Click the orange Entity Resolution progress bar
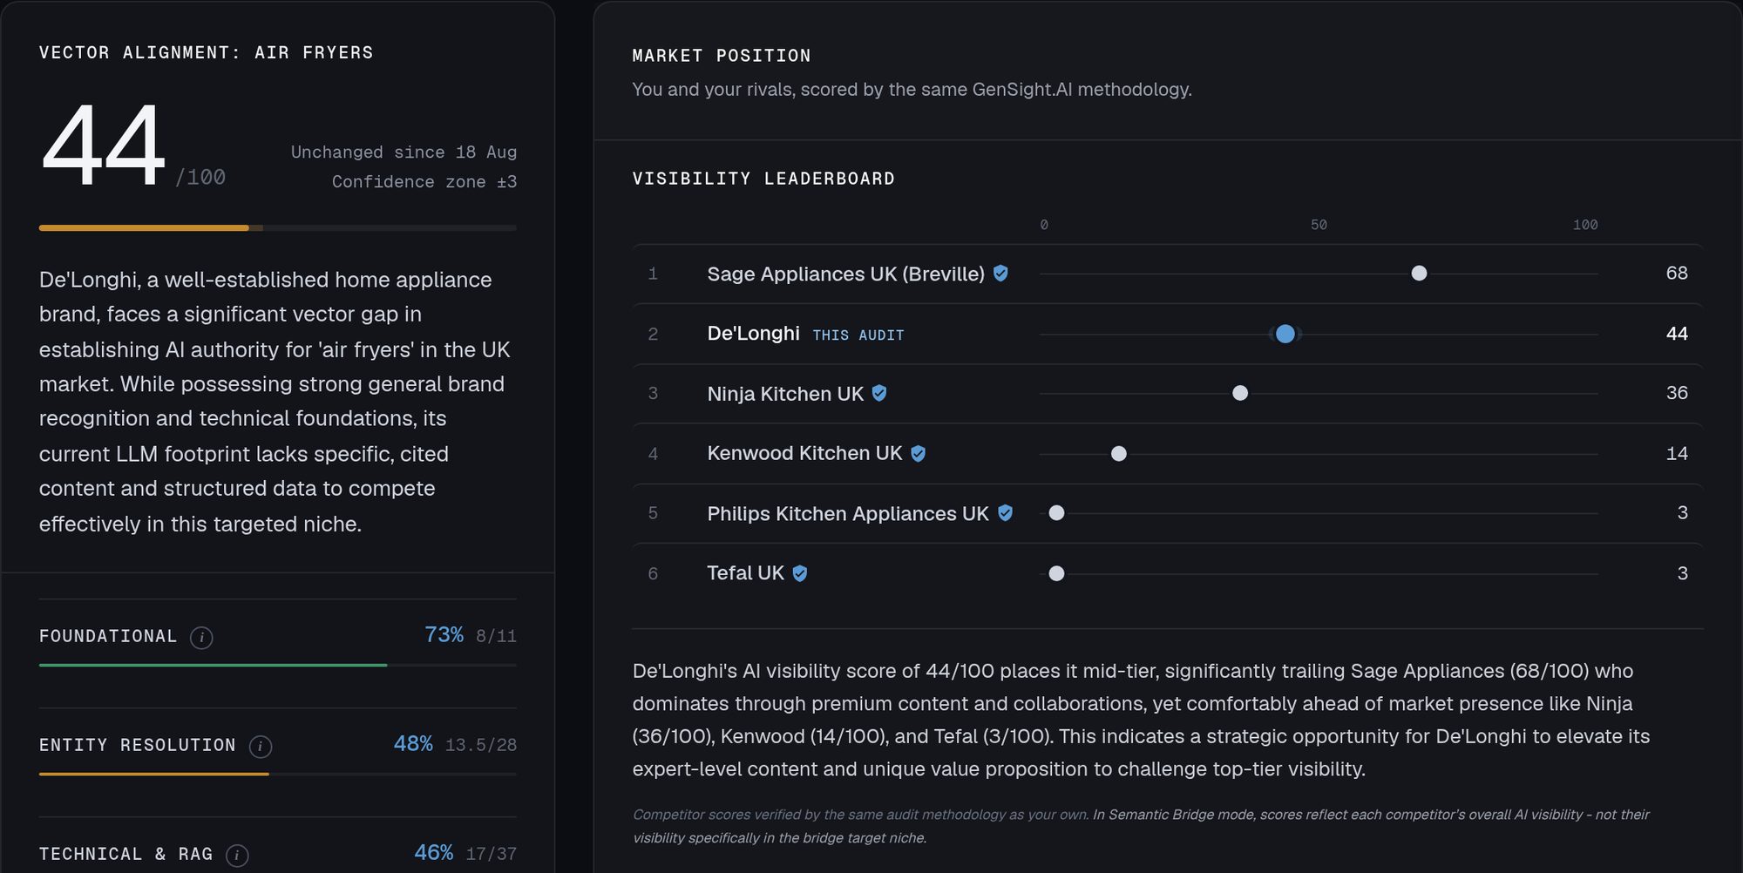The width and height of the screenshot is (1743, 873). coord(278,774)
